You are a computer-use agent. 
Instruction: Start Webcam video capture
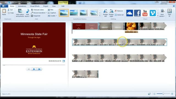coord(37,10)
